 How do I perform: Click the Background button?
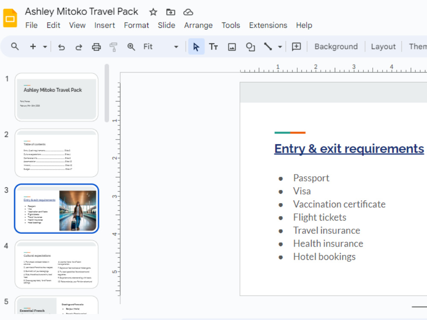click(x=336, y=47)
